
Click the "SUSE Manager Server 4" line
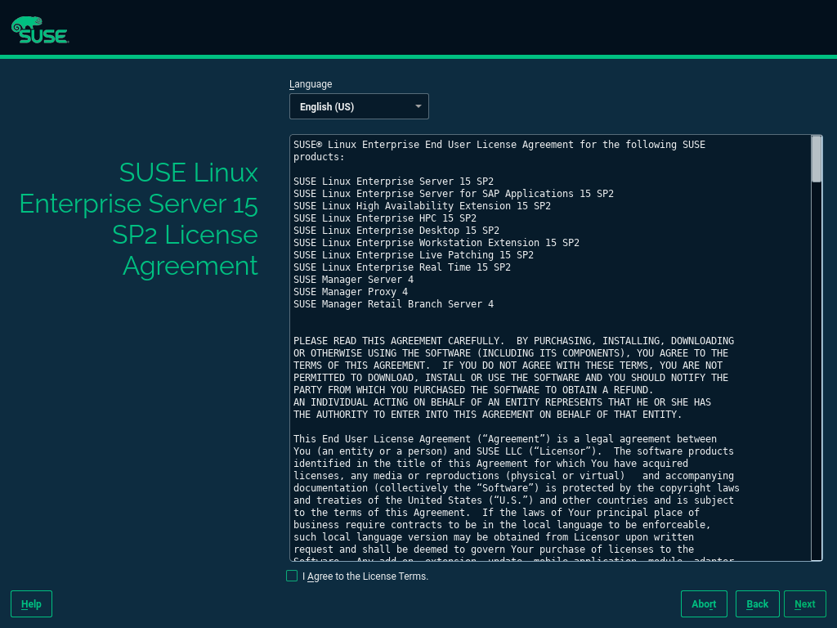point(353,280)
